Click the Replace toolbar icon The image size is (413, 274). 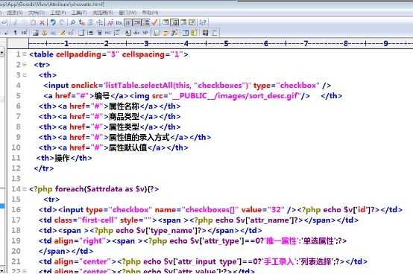click(82, 22)
